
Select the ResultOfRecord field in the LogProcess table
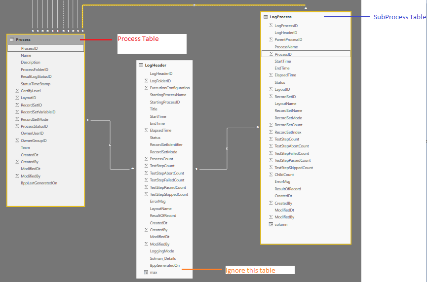point(288,189)
